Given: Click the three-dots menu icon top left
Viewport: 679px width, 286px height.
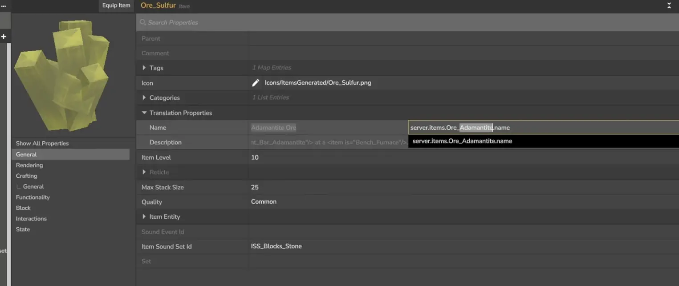Looking at the screenshot, I should point(4,6).
